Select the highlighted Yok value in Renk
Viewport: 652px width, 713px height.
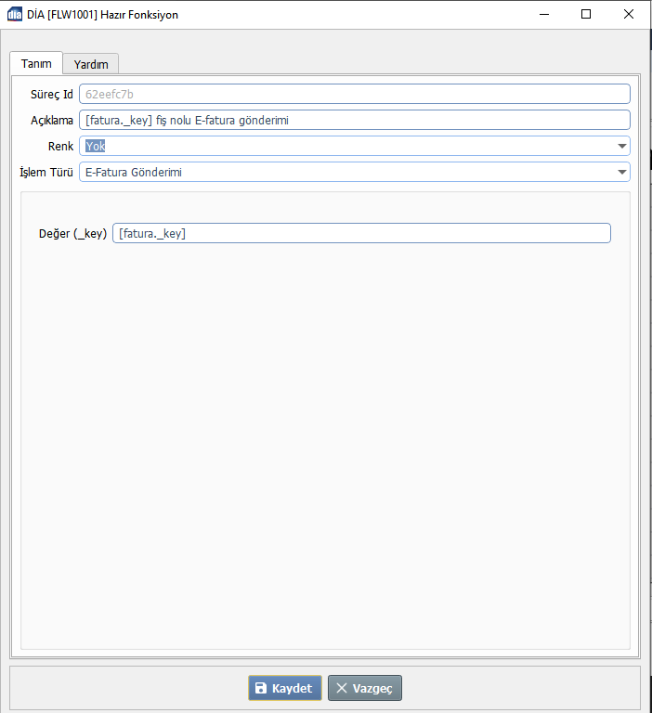point(96,146)
